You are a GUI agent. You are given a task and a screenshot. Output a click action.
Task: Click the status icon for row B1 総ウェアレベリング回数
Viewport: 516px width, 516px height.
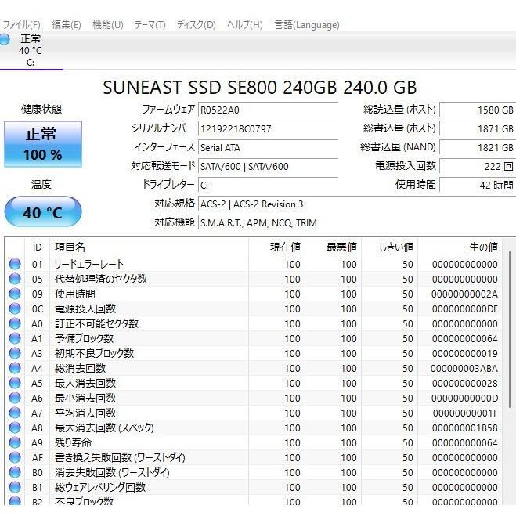pos(15,487)
